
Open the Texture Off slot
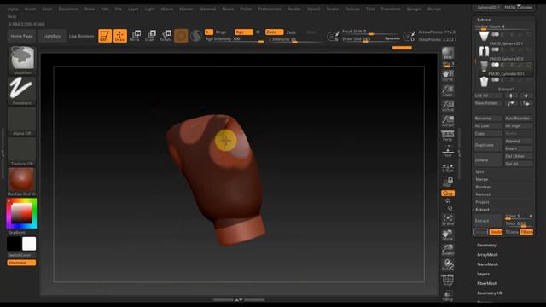pos(22,152)
